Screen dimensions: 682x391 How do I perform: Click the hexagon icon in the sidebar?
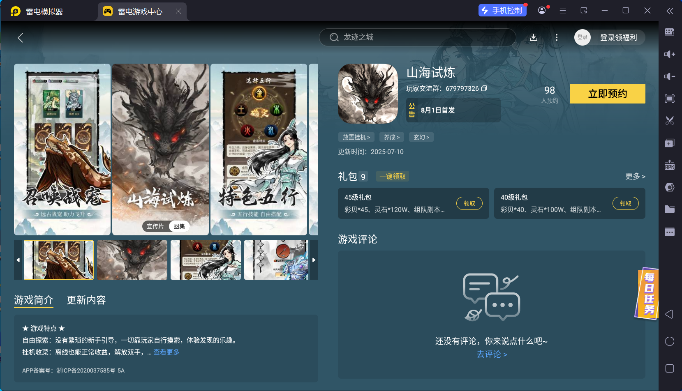click(670, 187)
